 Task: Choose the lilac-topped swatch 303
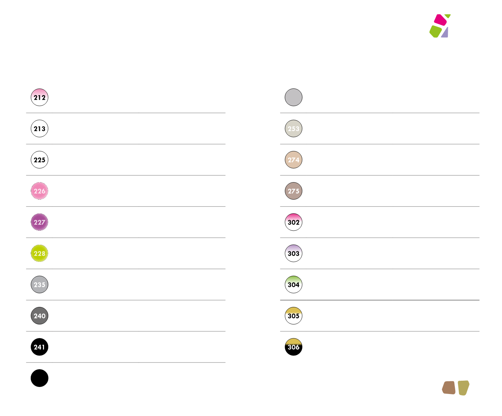click(293, 253)
